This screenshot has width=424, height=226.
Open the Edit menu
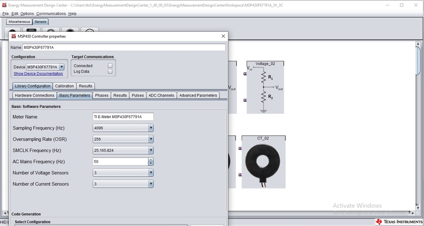click(14, 14)
